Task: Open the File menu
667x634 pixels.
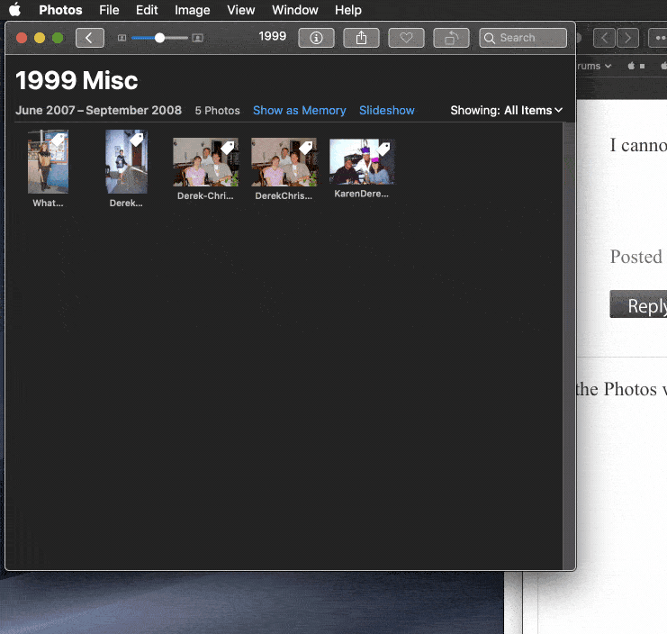Action: (x=109, y=10)
